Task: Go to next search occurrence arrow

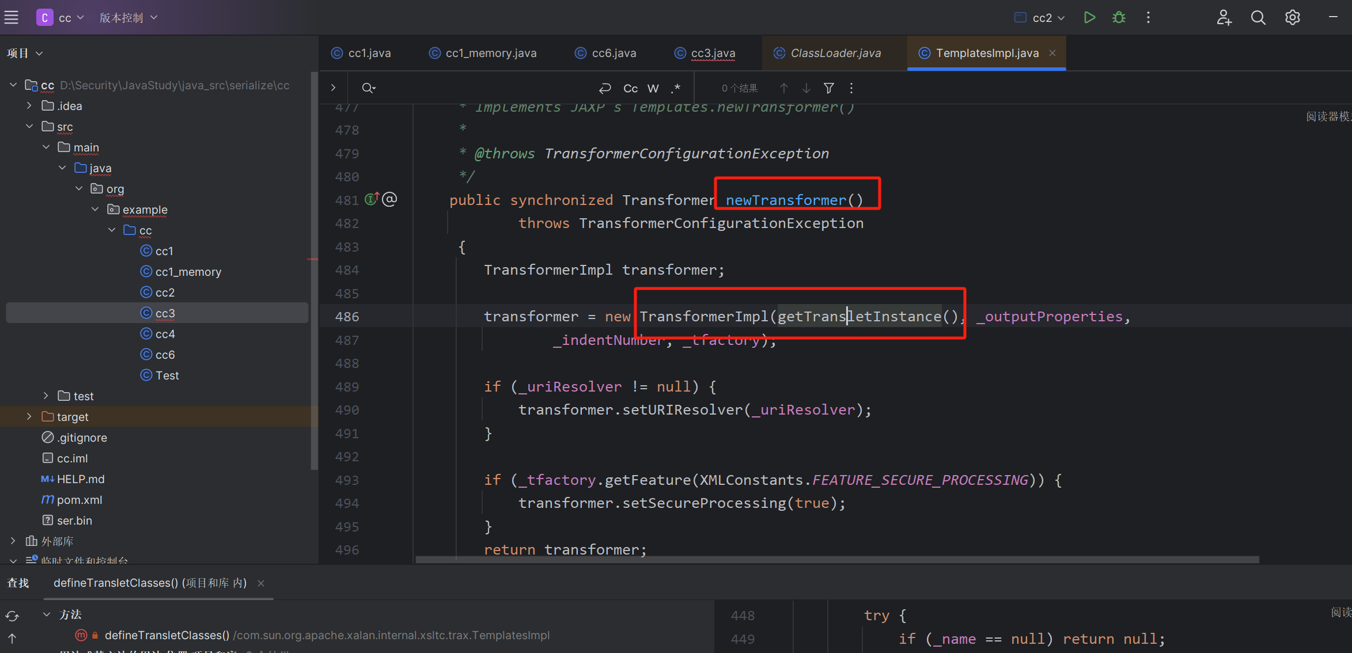Action: (x=806, y=88)
